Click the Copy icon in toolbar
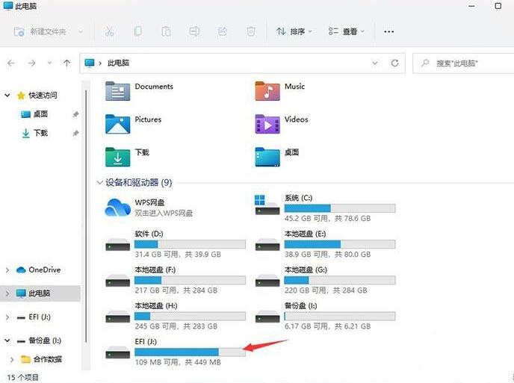This screenshot has width=514, height=383. point(138,31)
